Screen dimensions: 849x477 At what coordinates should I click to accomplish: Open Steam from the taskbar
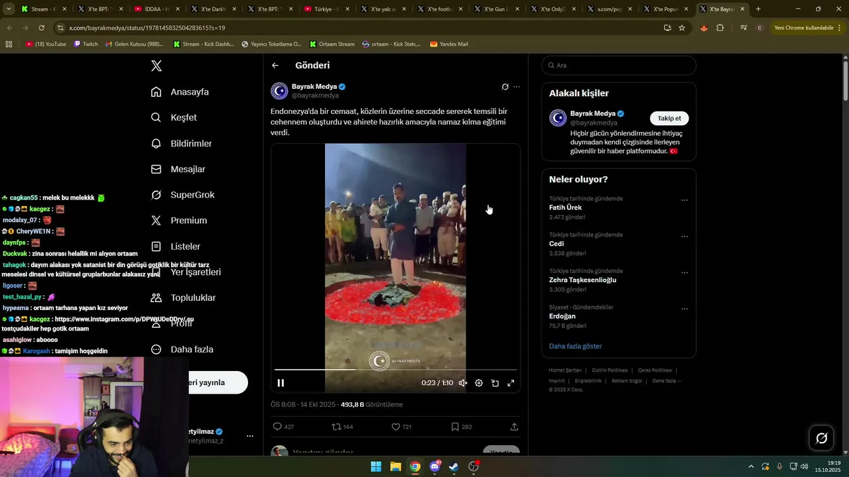(x=454, y=466)
